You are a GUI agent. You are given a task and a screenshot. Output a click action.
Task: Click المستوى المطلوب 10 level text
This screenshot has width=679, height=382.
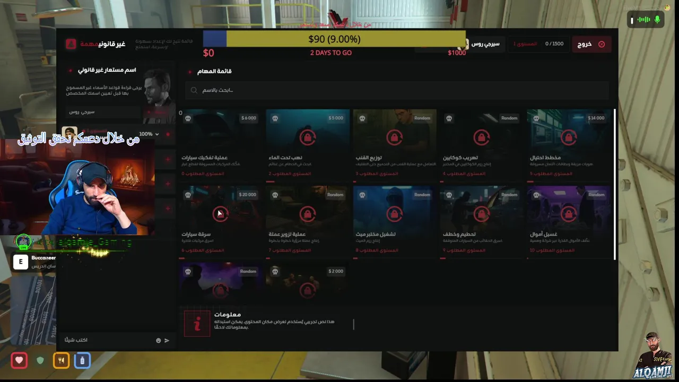[552, 250]
